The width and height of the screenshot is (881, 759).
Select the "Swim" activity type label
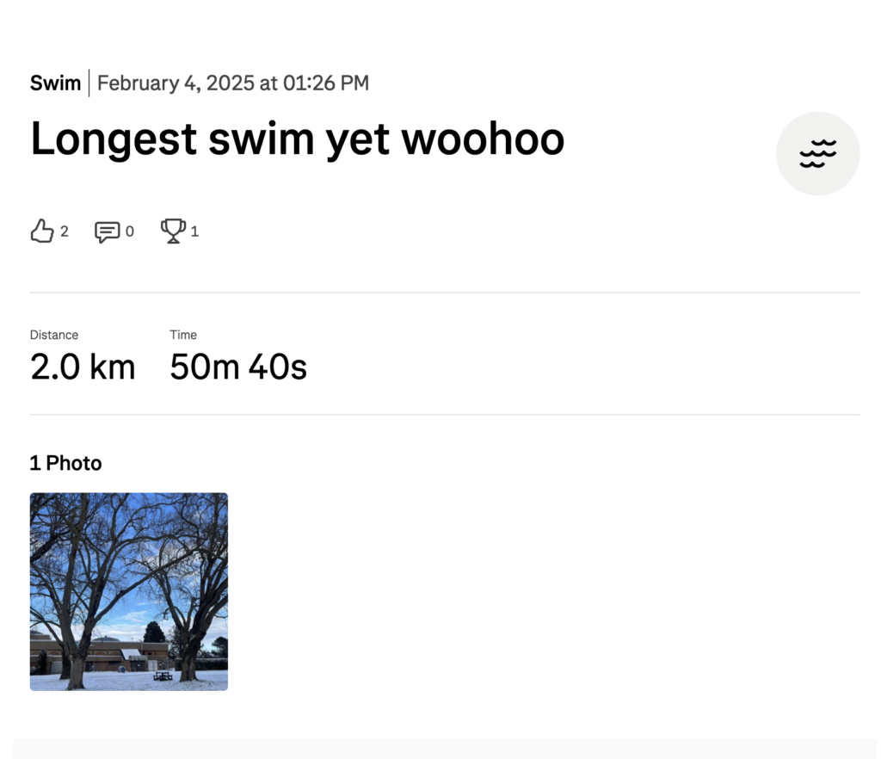(55, 83)
